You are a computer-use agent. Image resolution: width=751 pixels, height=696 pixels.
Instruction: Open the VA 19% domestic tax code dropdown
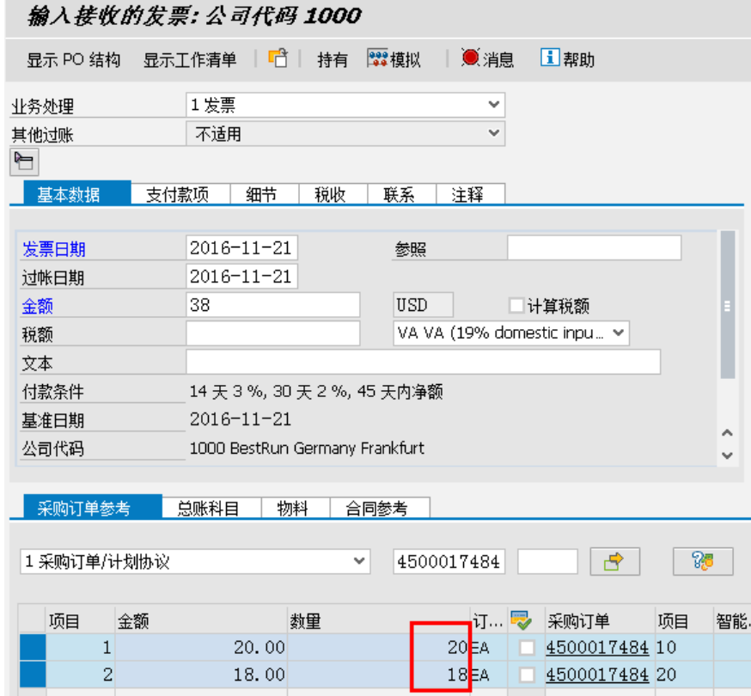511,333
